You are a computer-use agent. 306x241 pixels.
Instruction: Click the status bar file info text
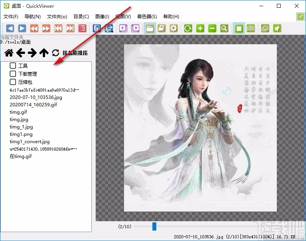point(234,237)
